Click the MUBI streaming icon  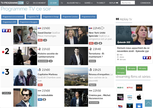coord(120,88)
